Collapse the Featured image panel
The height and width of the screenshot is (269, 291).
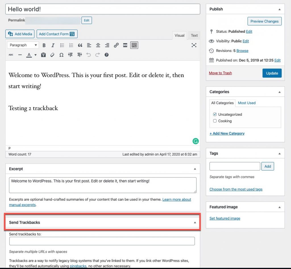click(280, 207)
